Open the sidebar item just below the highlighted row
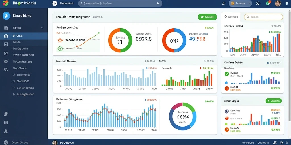This screenshot has width=291, height=145. [x=24, y=42]
